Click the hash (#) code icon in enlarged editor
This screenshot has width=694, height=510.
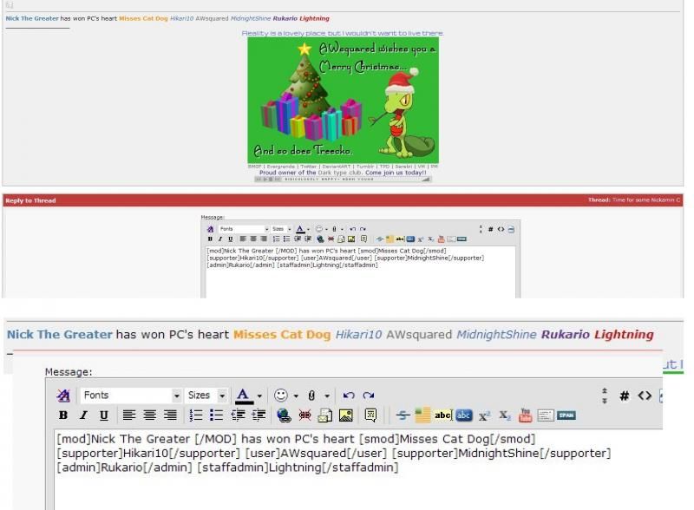[x=624, y=396]
